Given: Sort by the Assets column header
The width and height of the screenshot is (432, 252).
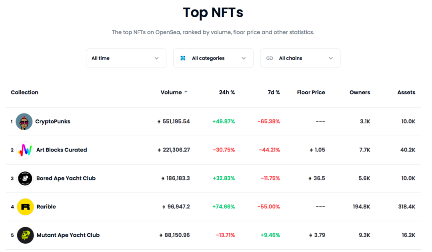Looking at the screenshot, I should pos(406,92).
